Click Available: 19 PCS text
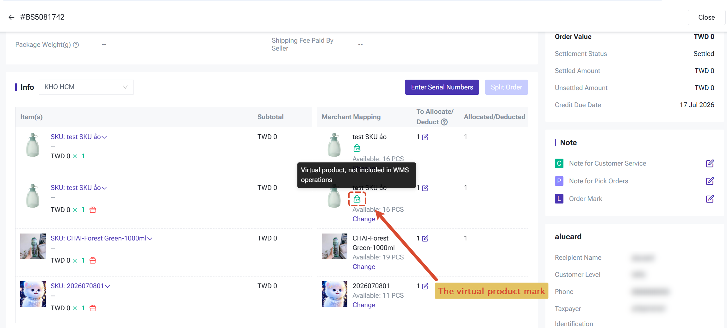 pos(378,257)
